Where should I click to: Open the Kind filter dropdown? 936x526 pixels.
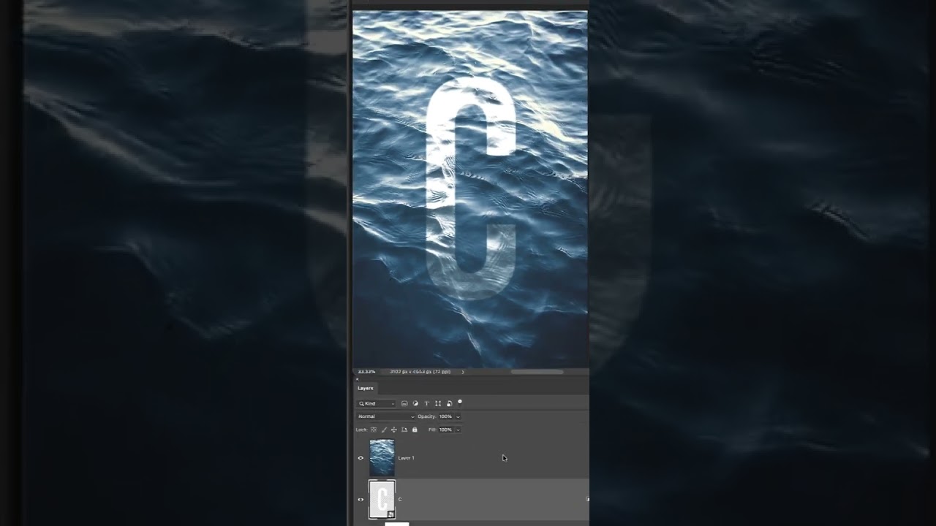(377, 403)
